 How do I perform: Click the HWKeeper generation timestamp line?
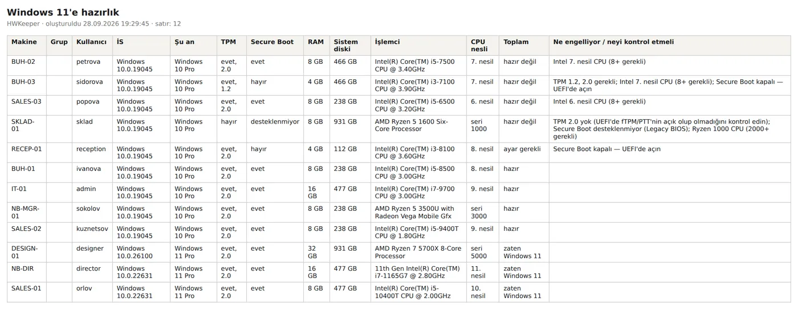coord(94,24)
